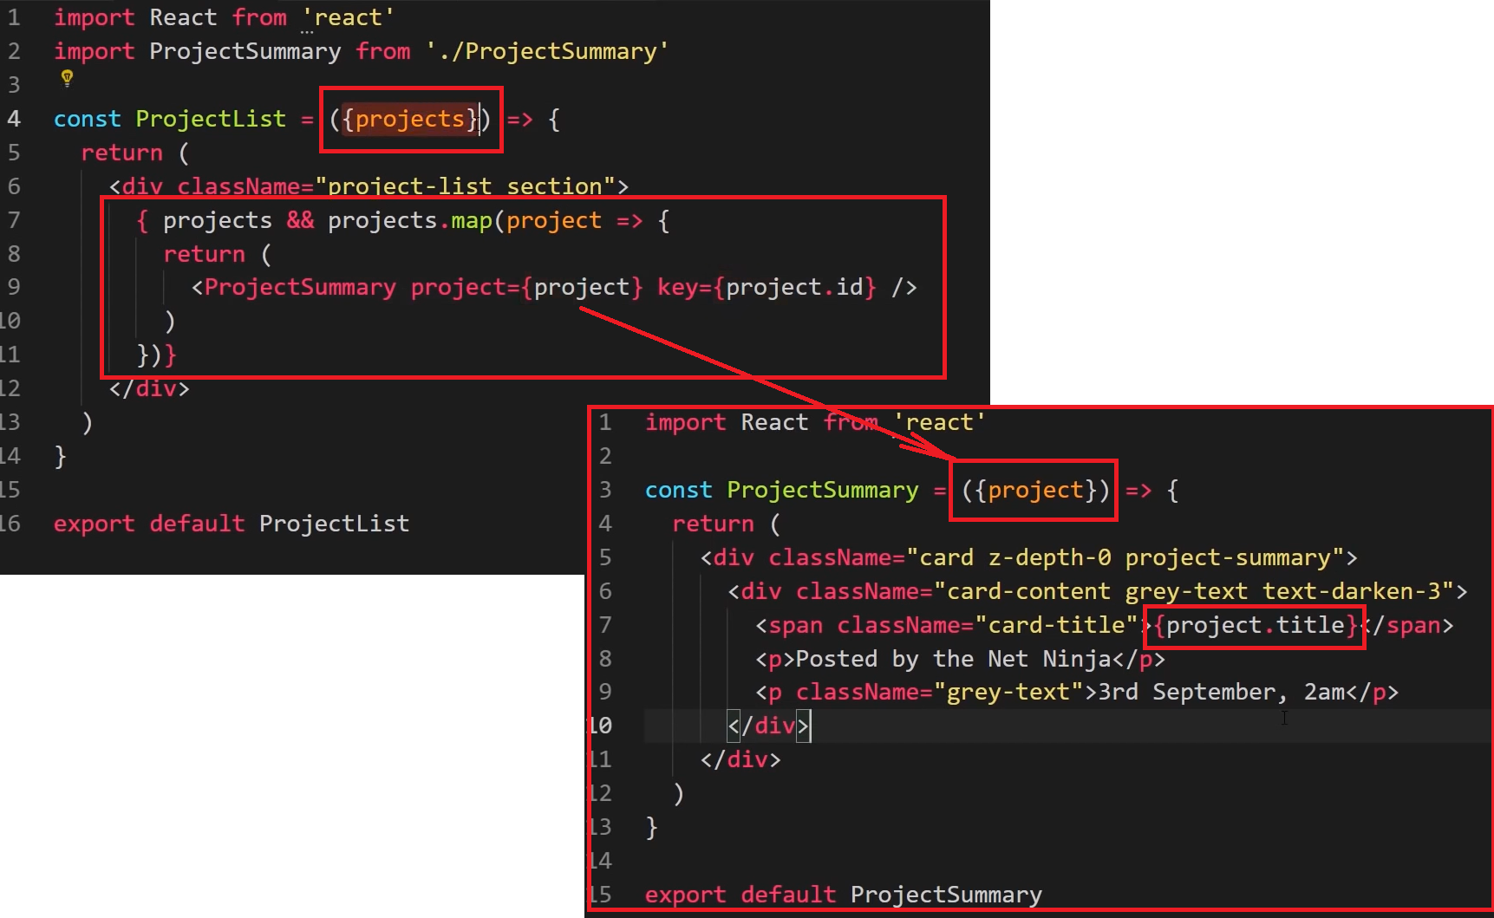1494x918 pixels.
Task: Click line number 7 in ProjectSummary editor
Action: pos(605,625)
